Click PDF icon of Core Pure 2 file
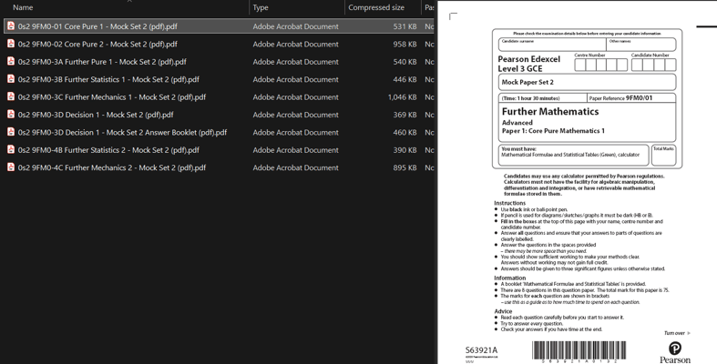717x364 pixels. coord(11,44)
